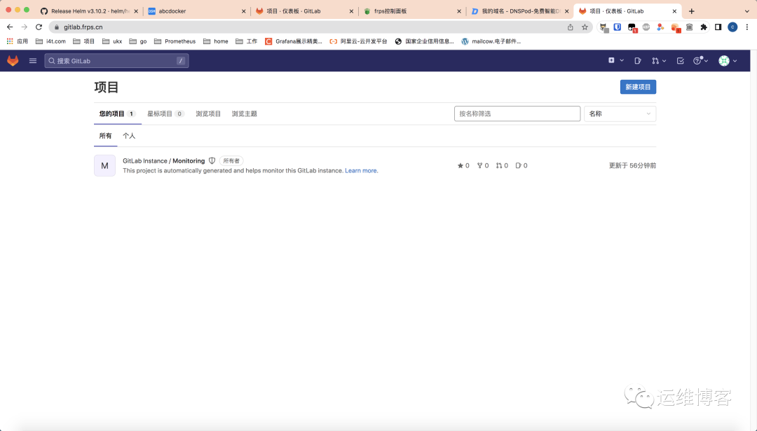Expand the tab search chevron
The image size is (757, 431).
[747, 11]
